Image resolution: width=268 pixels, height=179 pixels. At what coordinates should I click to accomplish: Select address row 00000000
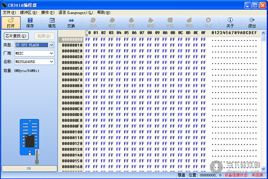point(72,39)
